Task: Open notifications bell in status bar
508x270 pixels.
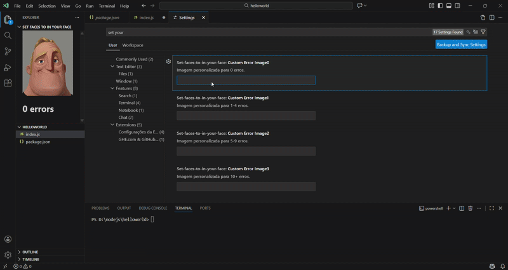Action: (502, 266)
